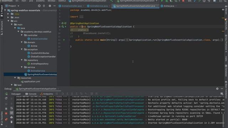The width and height of the screenshot is (228, 128).
Task: Open CustomAttributes in the tree
Action: click(x=40, y=53)
